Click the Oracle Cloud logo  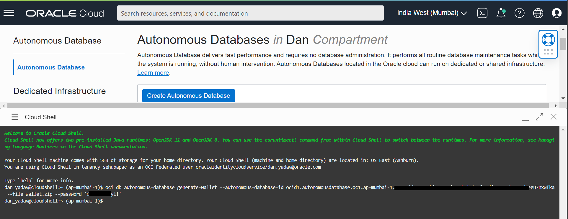point(65,13)
